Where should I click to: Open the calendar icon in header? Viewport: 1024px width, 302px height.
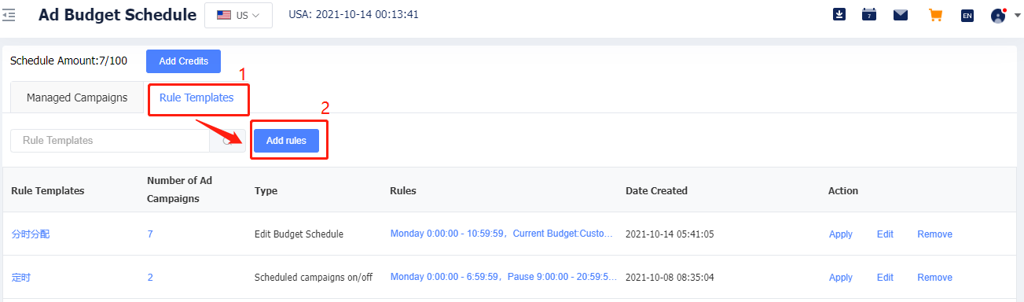[869, 14]
